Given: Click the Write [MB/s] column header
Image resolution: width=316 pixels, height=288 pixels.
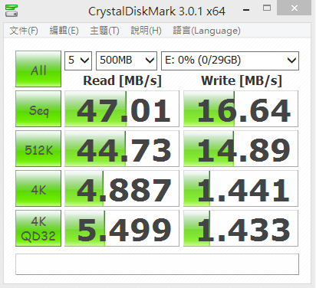Looking at the screenshot, I should pos(242,80).
